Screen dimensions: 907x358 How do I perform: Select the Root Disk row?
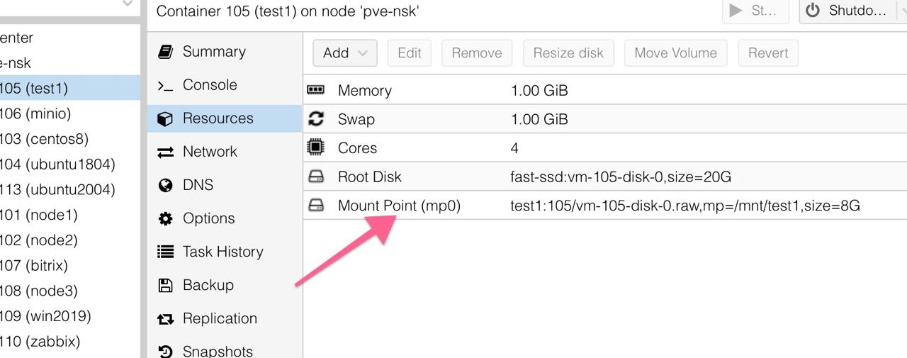point(605,177)
